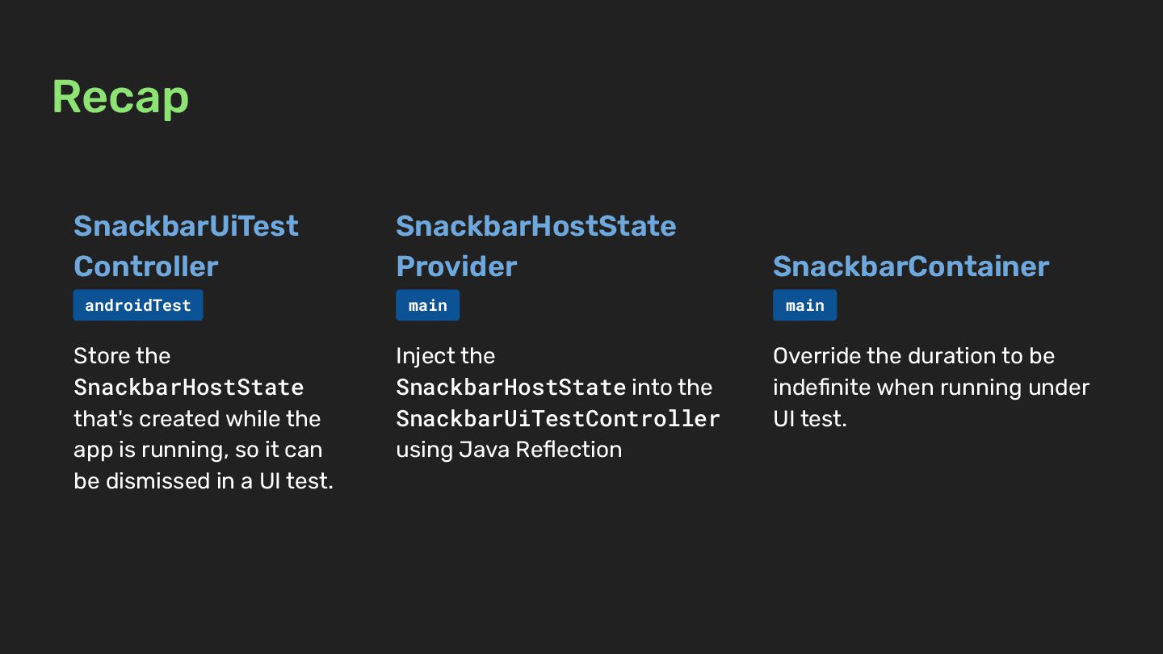
Task: Click the green Recap slide title
Action: click(120, 97)
